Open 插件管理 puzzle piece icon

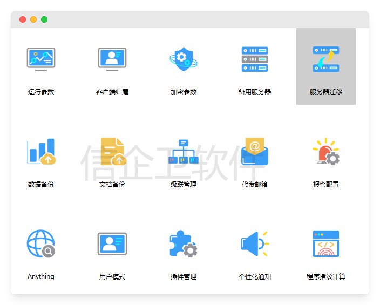click(x=184, y=244)
